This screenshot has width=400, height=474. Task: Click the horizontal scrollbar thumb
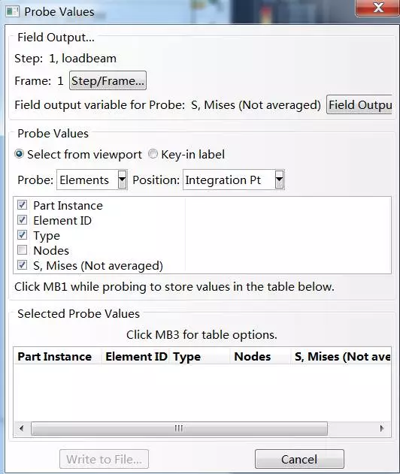click(x=179, y=428)
